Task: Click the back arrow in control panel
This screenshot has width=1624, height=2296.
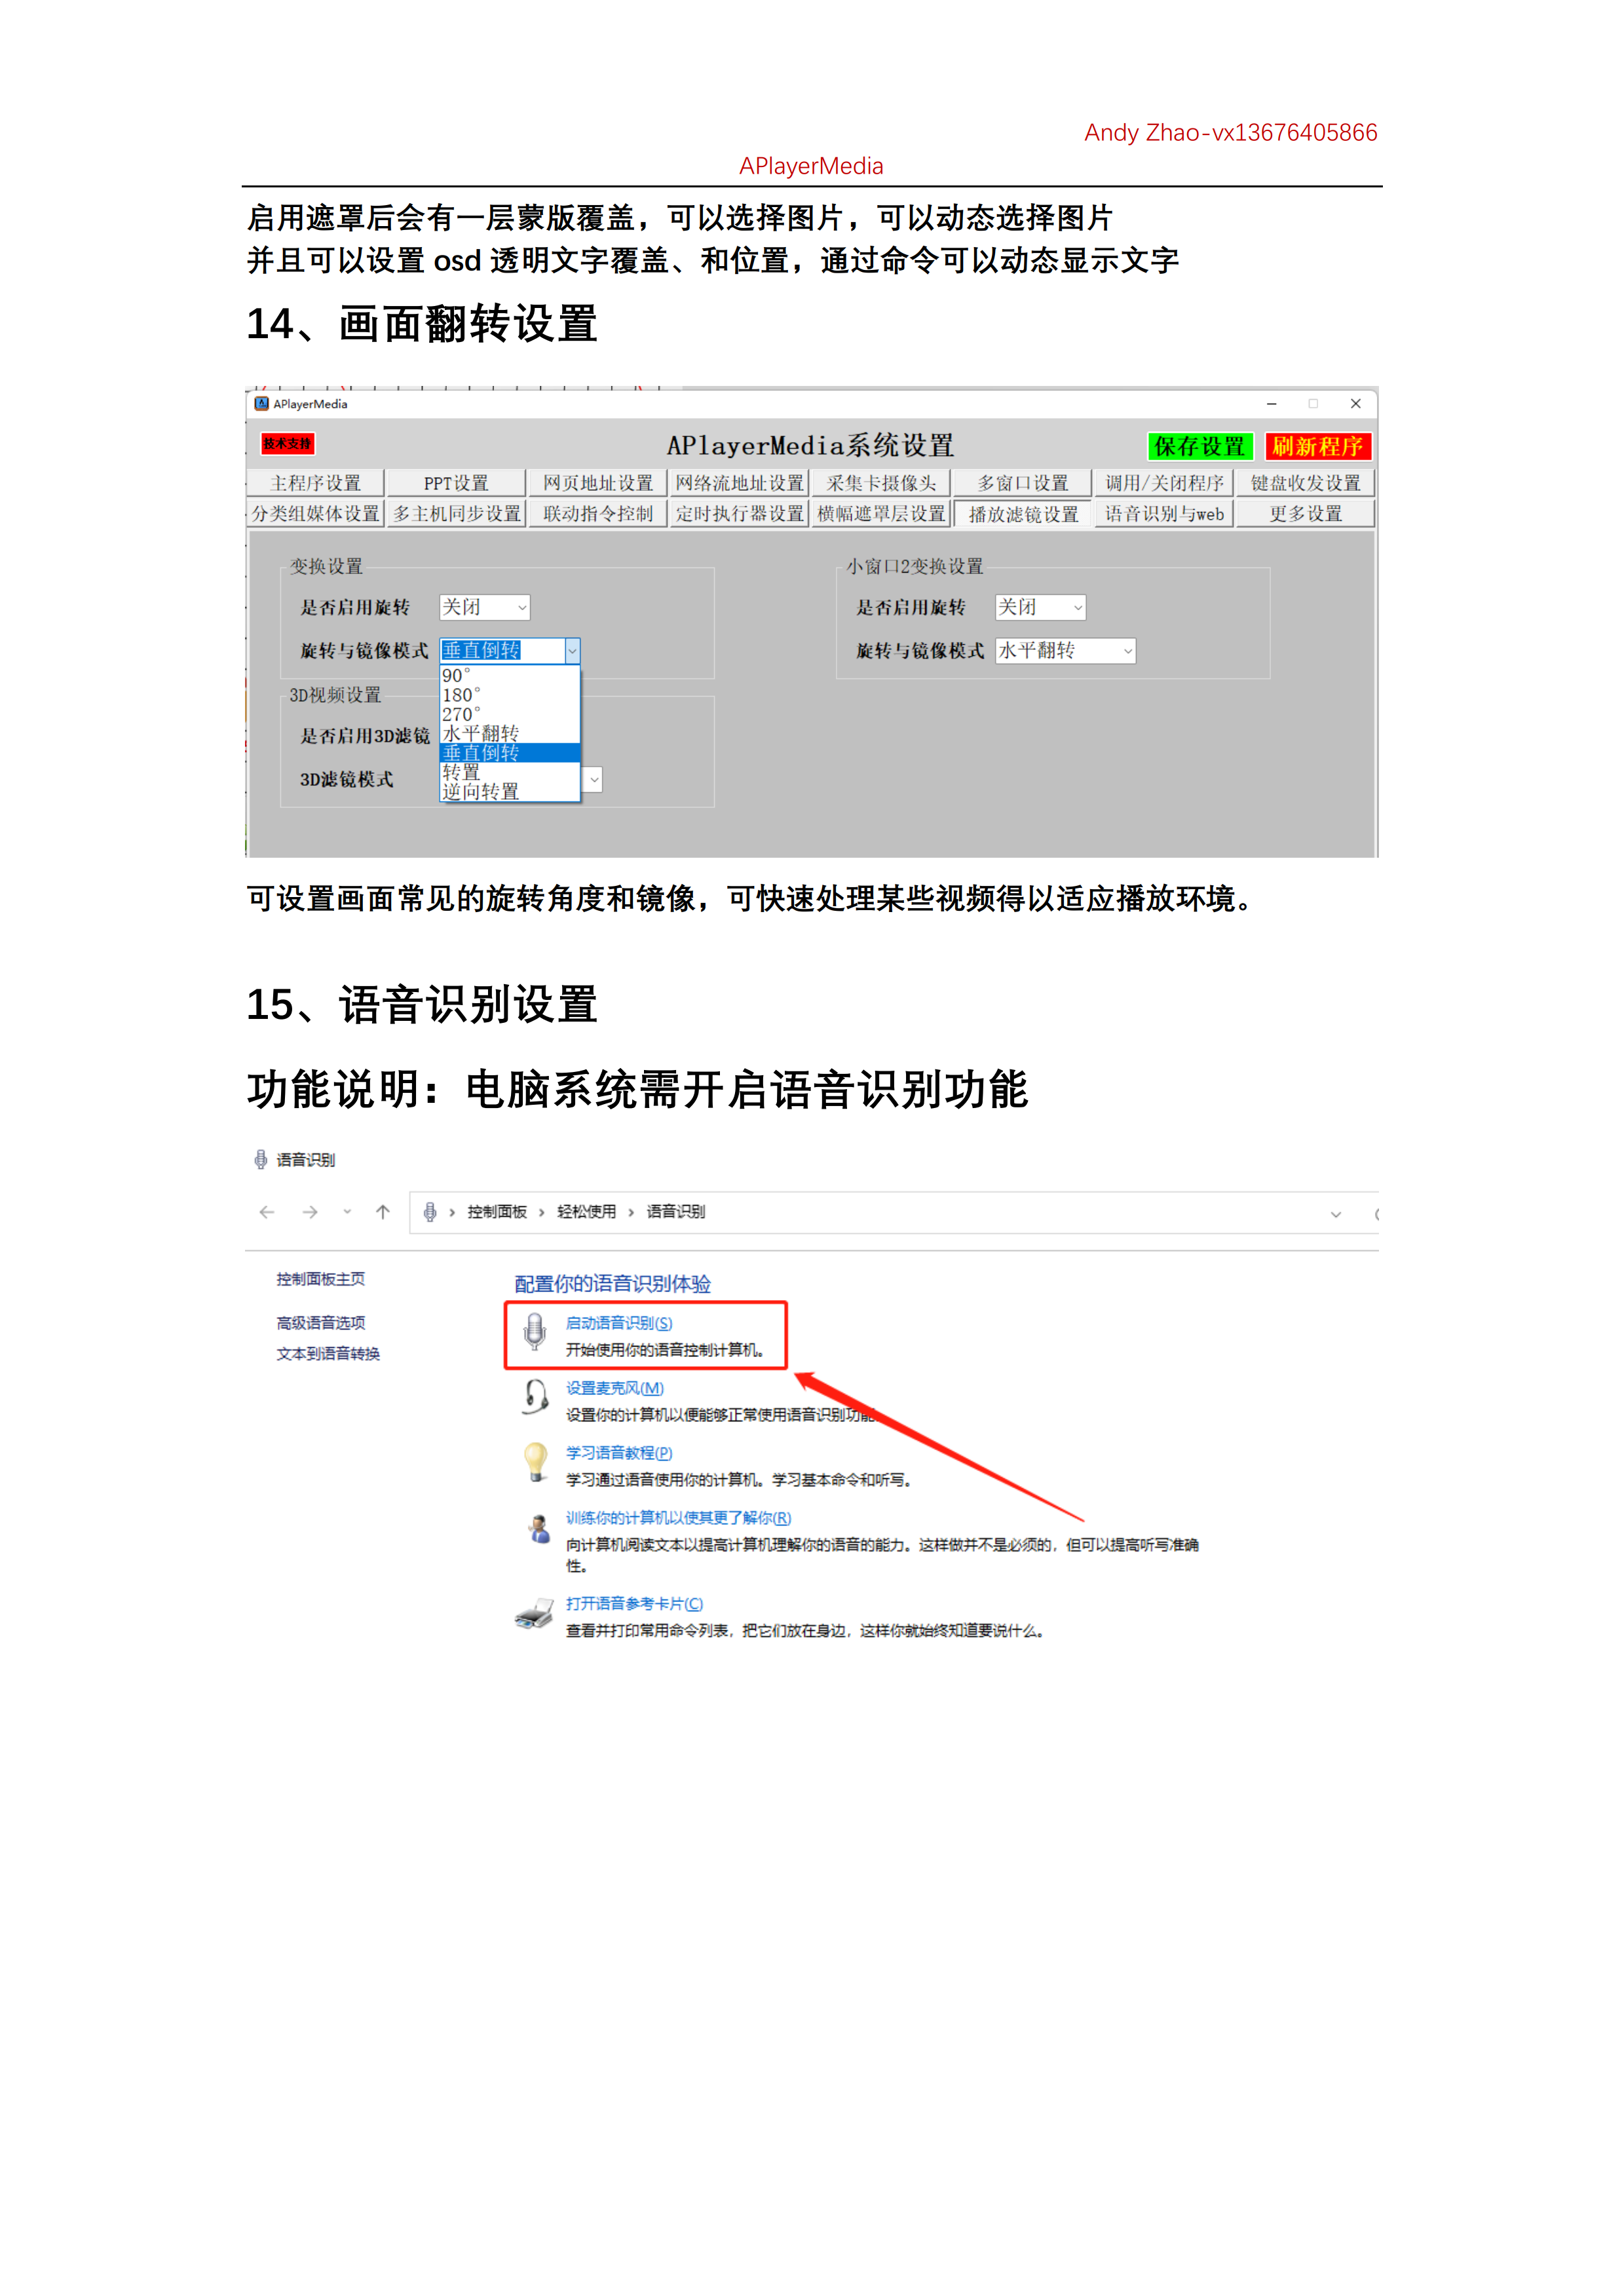Action: tap(267, 1212)
